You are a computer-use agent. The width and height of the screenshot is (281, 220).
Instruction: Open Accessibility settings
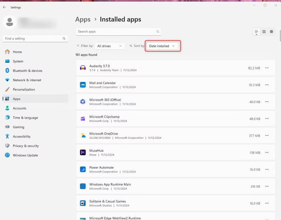tap(35, 136)
